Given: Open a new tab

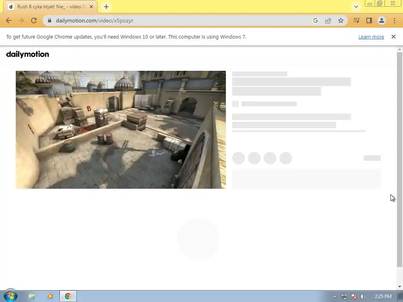Looking at the screenshot, I should [x=106, y=7].
